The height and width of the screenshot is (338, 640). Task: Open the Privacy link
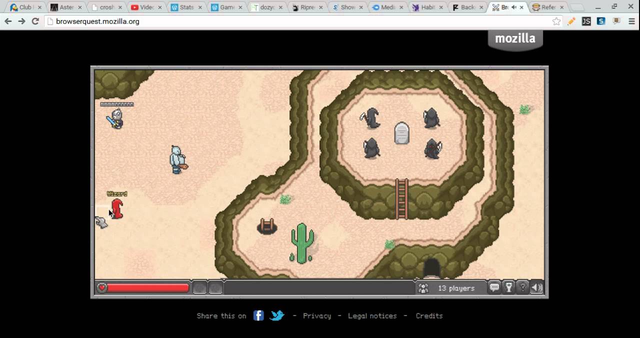pos(317,316)
